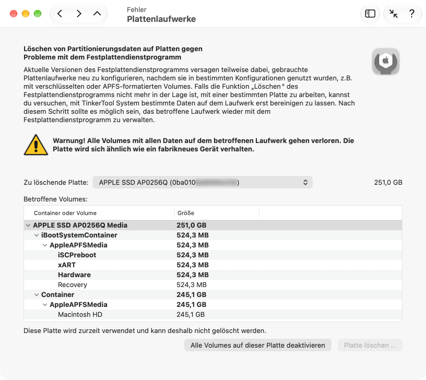
Task: Click the 'Betroffene Volumes:' label
Action: tap(55, 199)
